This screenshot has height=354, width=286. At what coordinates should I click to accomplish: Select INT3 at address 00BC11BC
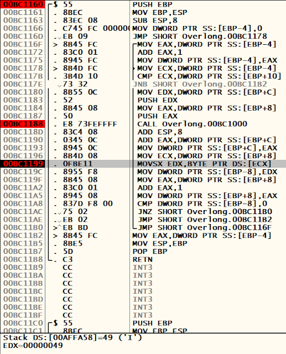tap(142, 291)
